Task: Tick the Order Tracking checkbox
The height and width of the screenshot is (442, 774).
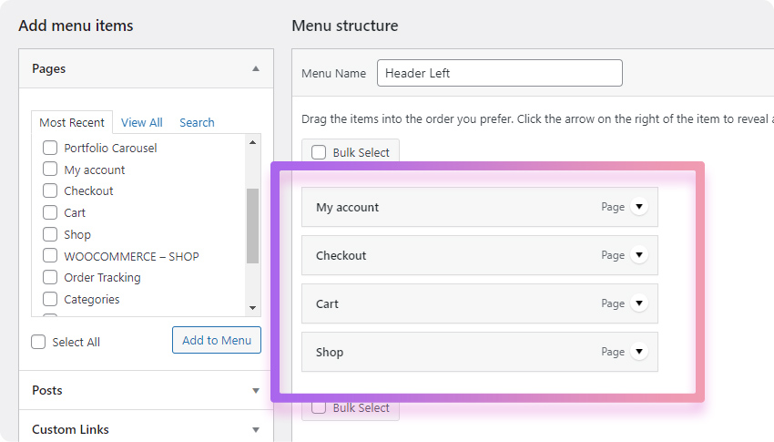Action: [50, 277]
